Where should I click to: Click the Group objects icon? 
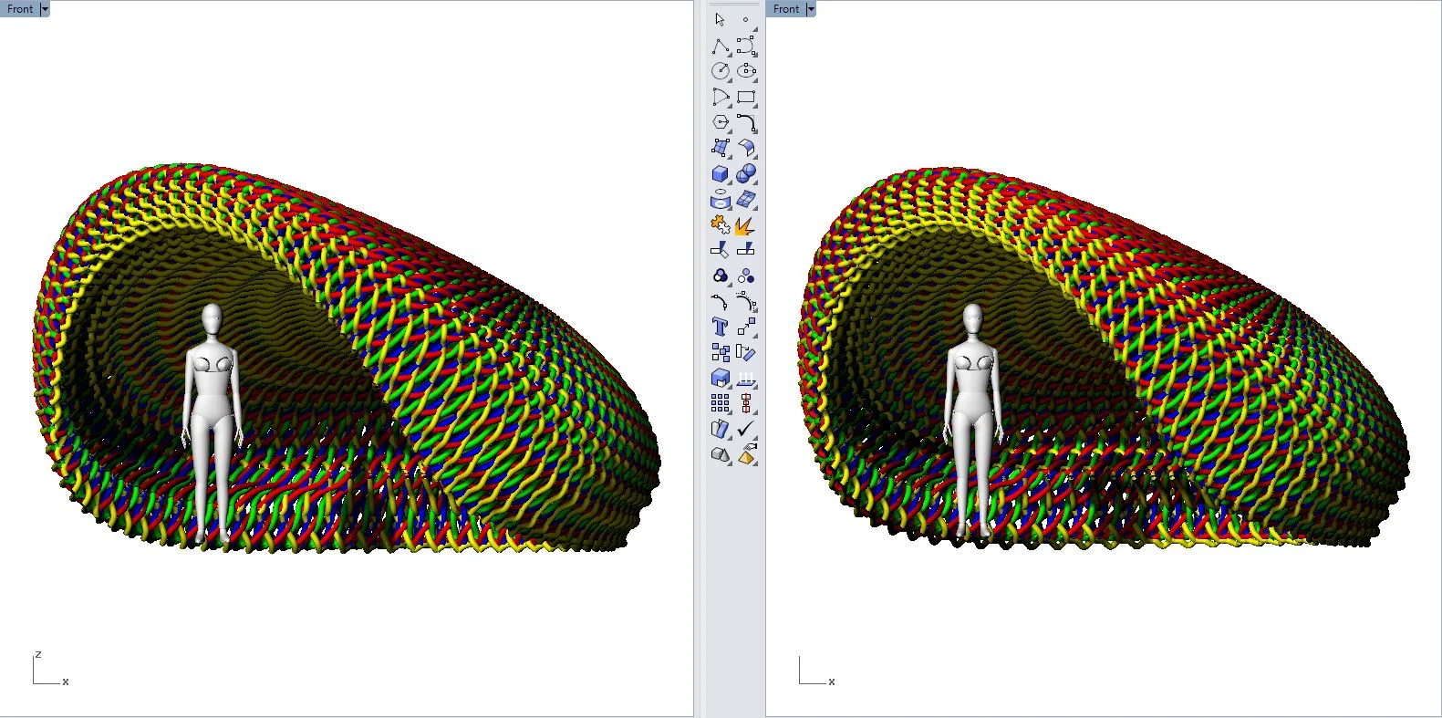pyautogui.click(x=720, y=276)
